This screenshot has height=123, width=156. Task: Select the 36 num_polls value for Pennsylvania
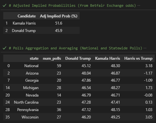click(x=59, y=110)
